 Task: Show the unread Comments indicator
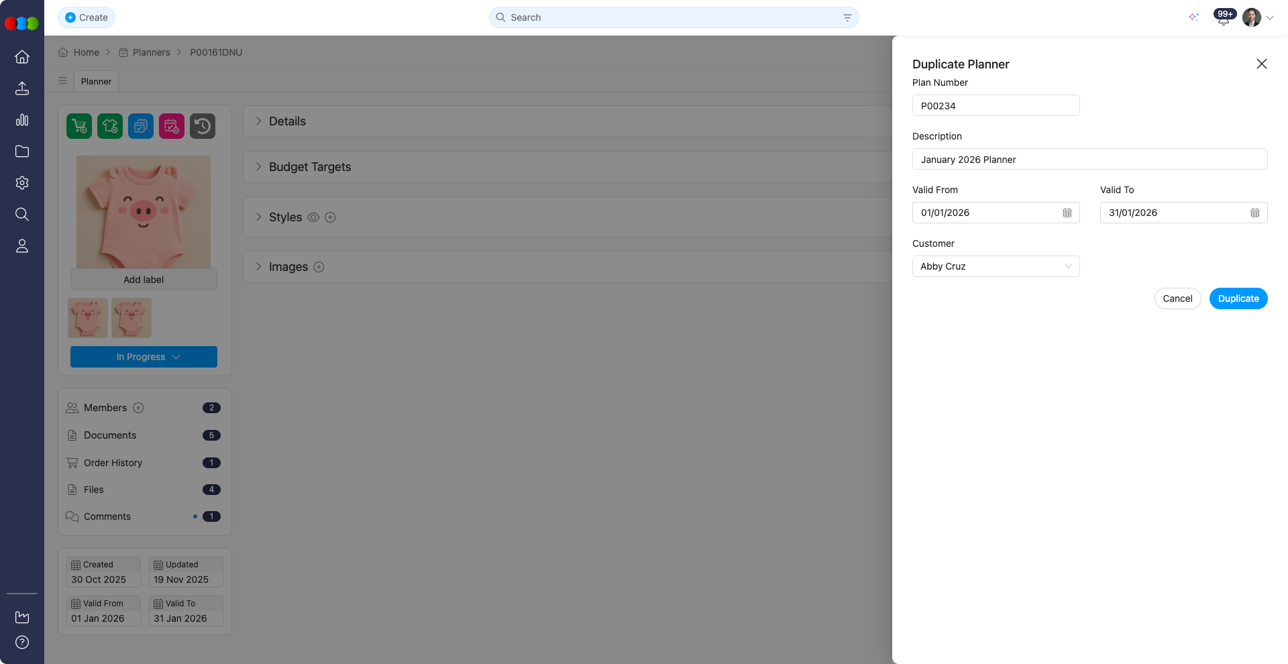195,516
